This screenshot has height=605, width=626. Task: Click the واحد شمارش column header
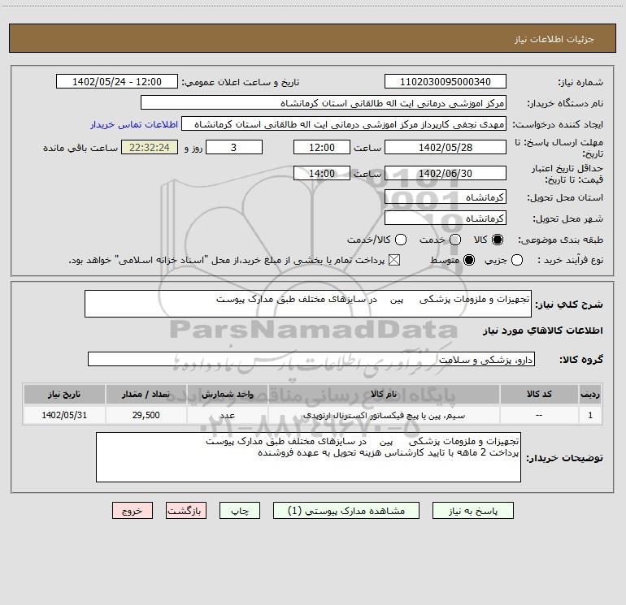click(228, 394)
